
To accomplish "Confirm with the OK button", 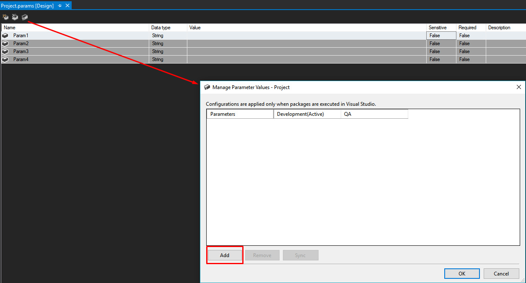I will click(462, 274).
